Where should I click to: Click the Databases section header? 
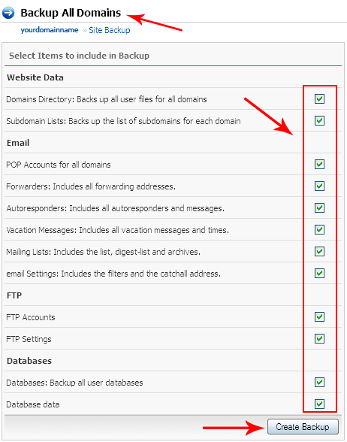point(29,361)
